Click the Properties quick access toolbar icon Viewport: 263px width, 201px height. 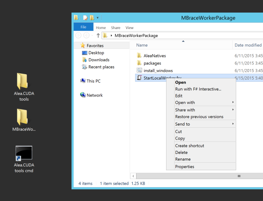click(85, 18)
